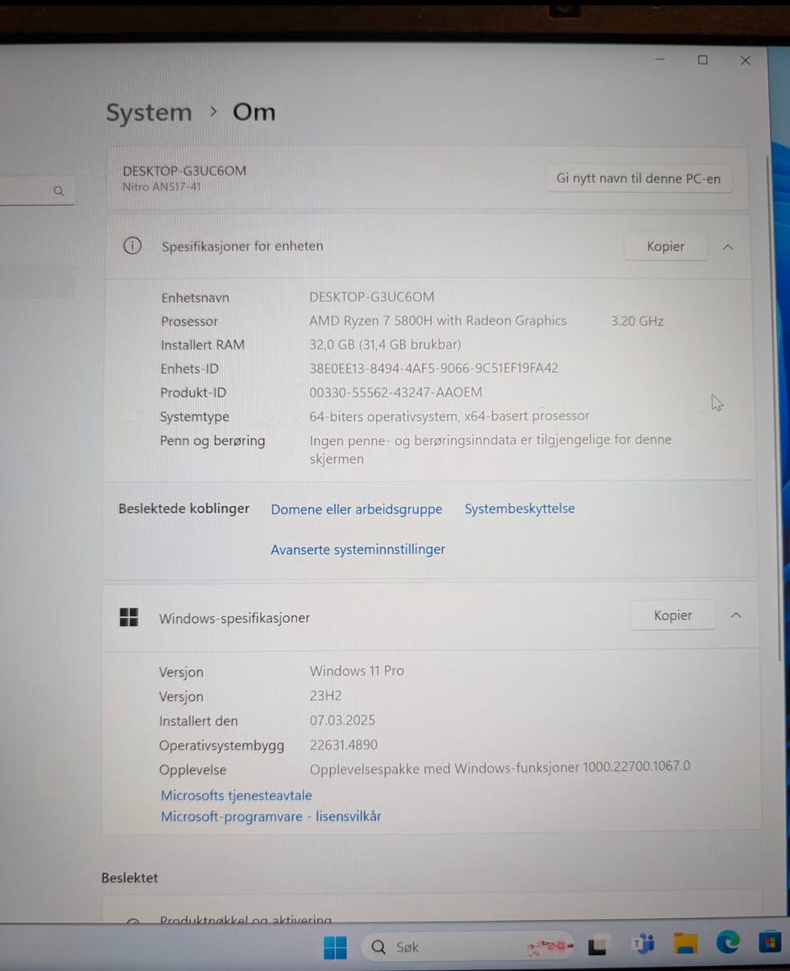The image size is (790, 971).
Task: Click the Windows-spesifikasjoner header
Action: 430,616
